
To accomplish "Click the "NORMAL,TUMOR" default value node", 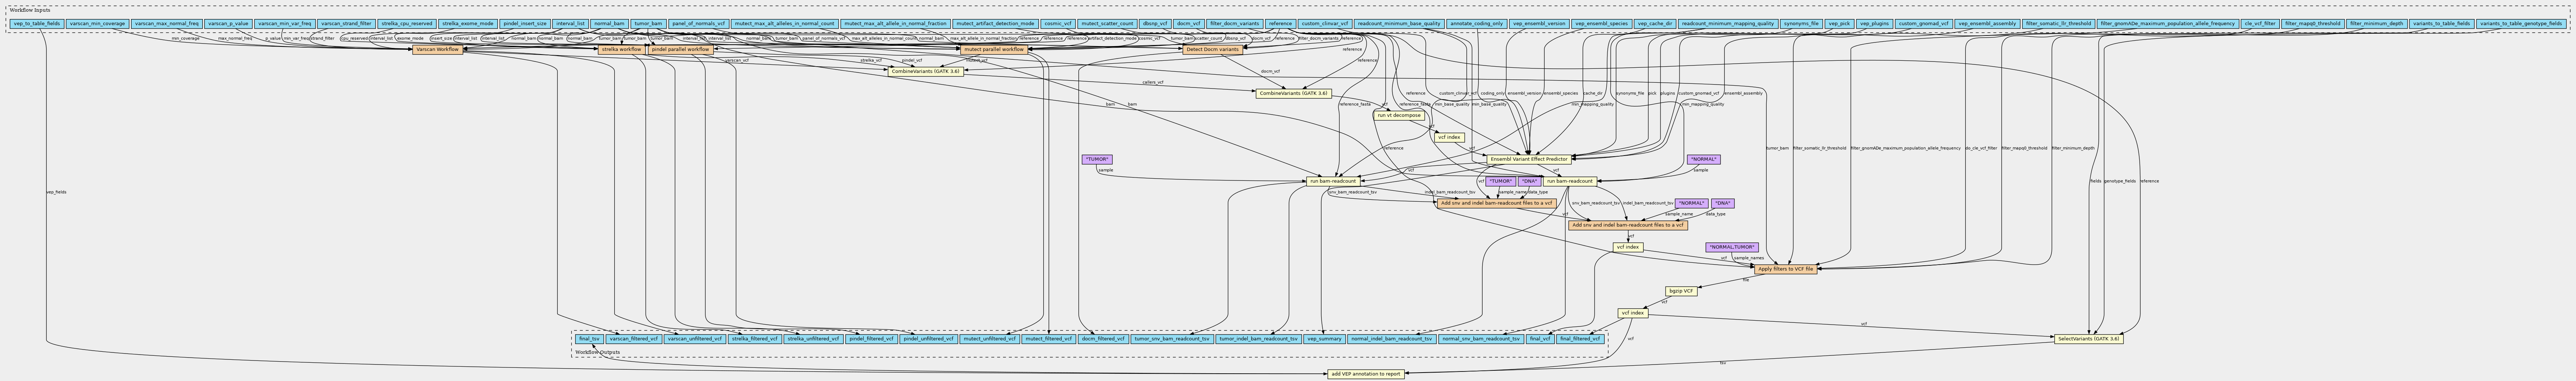I will [x=1731, y=247].
